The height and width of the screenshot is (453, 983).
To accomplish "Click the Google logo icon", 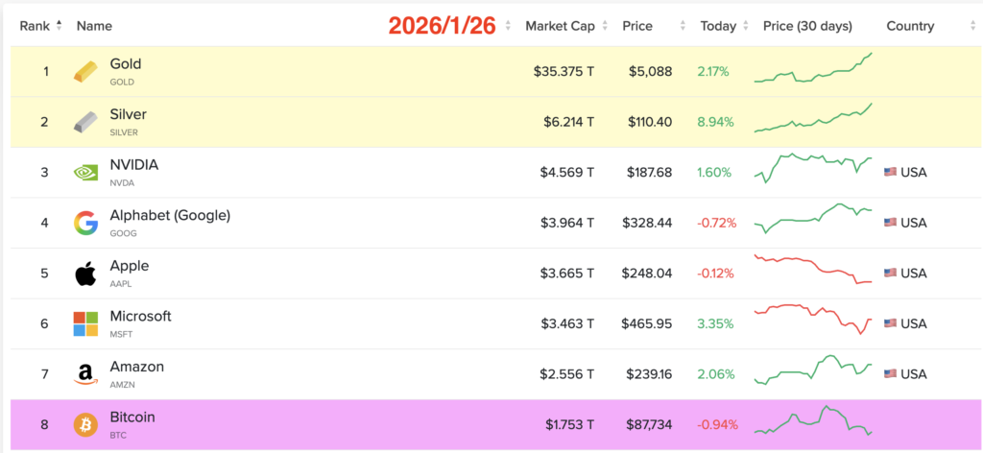I will click(x=85, y=224).
